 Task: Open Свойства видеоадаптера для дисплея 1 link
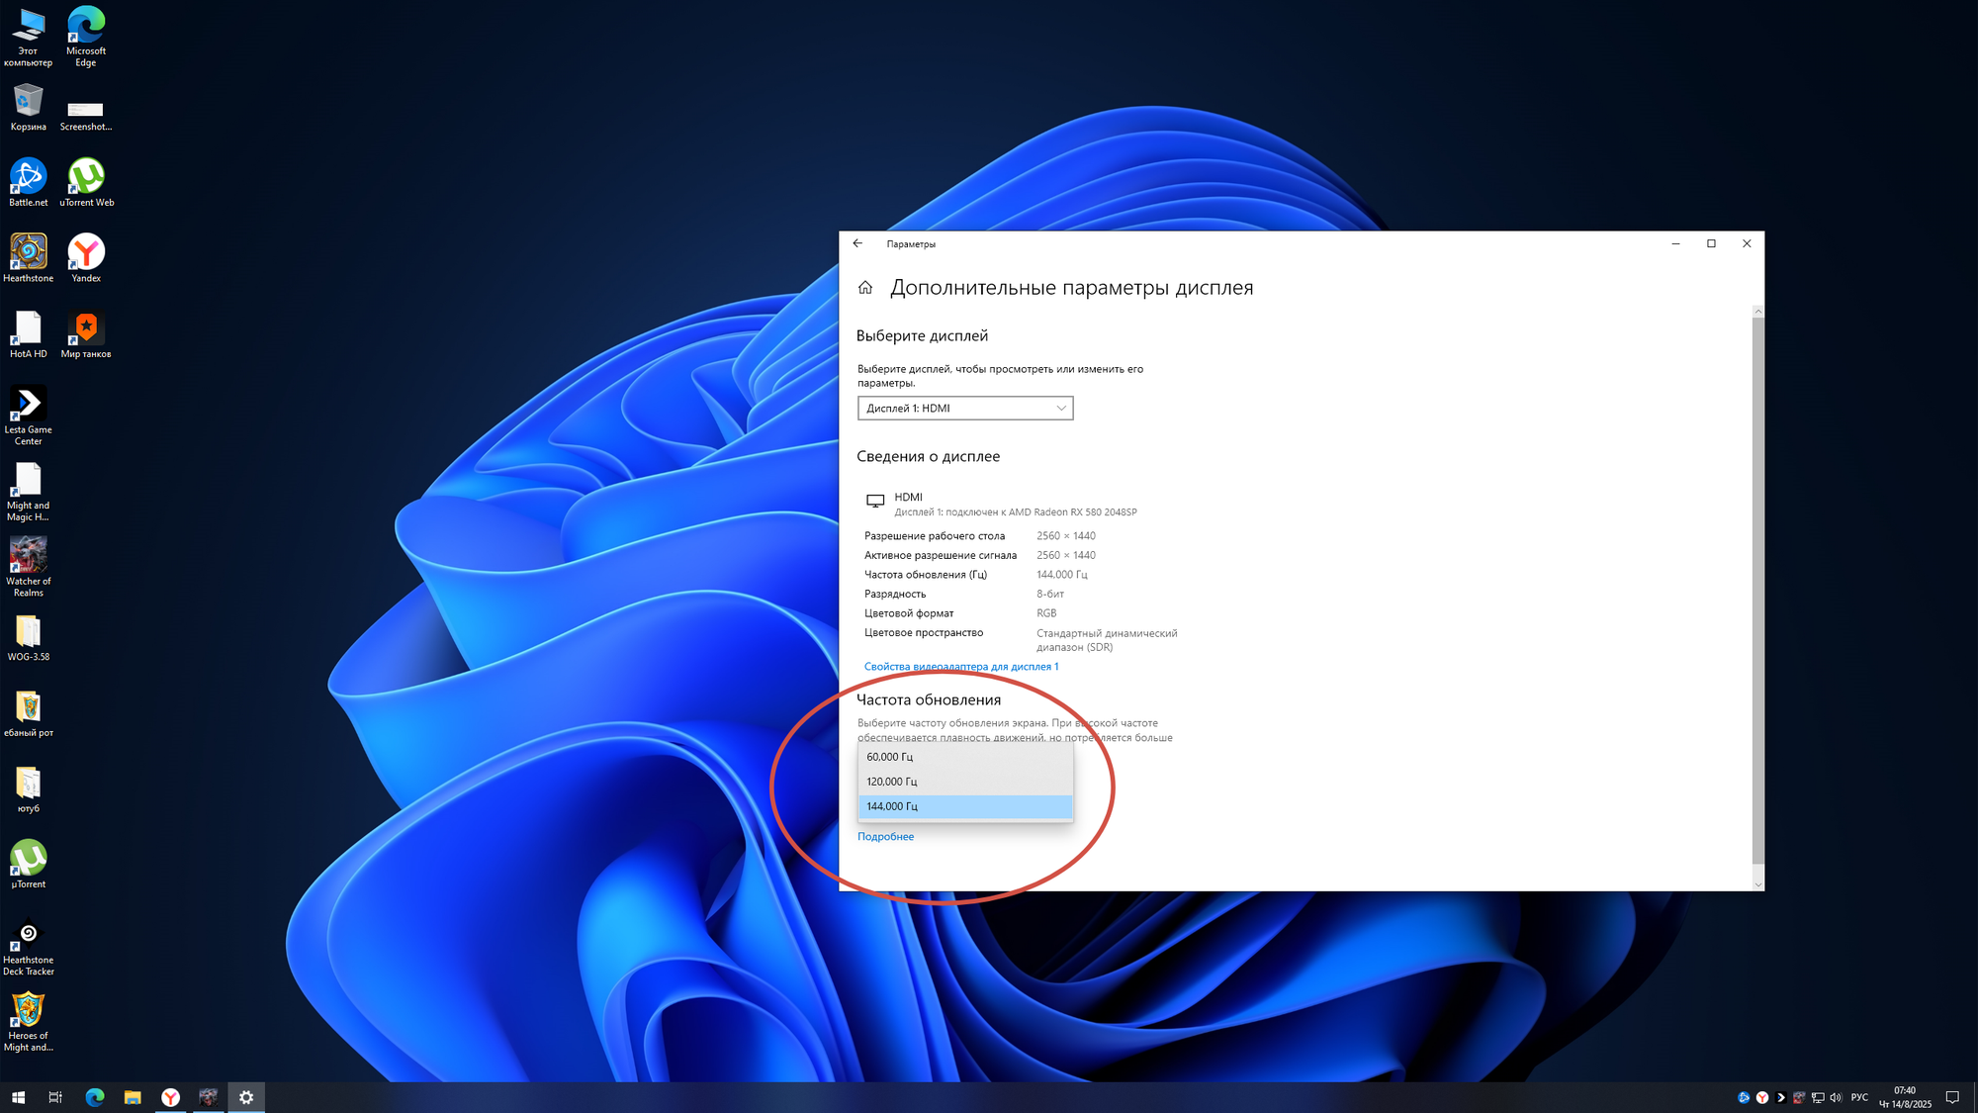point(960,667)
